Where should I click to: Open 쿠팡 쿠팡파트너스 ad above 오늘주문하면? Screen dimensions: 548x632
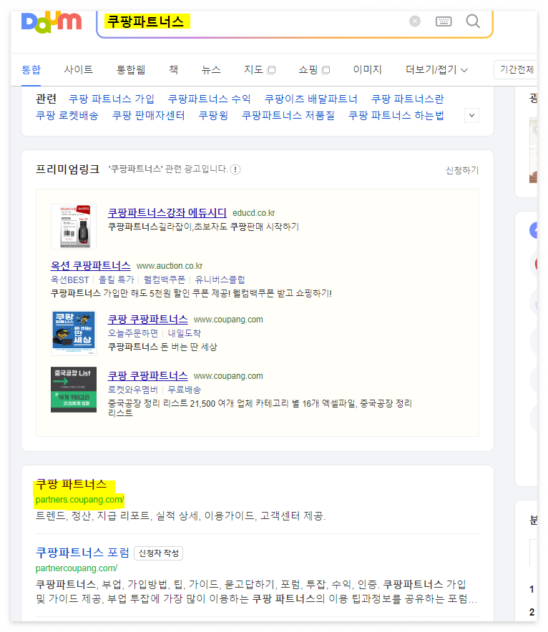(147, 320)
